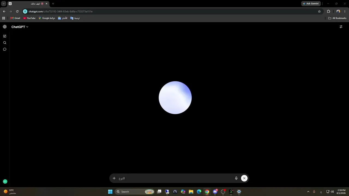Click the Ask Gemini button
This screenshot has height=196, width=349.
tap(311, 4)
